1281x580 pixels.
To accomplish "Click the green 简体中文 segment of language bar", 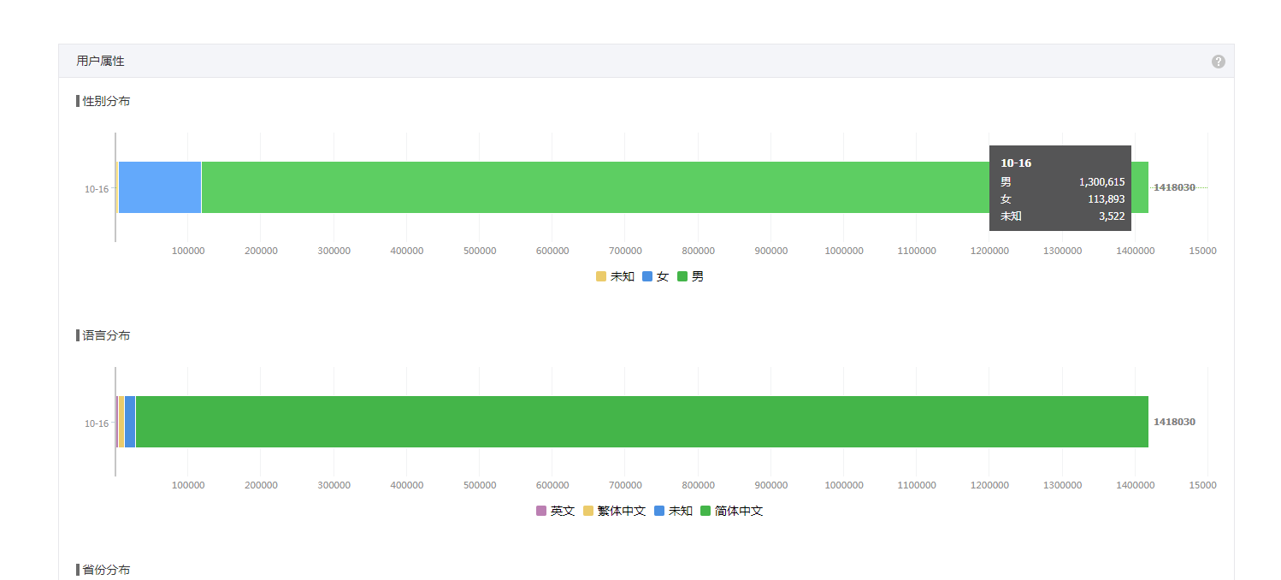I will pos(641,422).
